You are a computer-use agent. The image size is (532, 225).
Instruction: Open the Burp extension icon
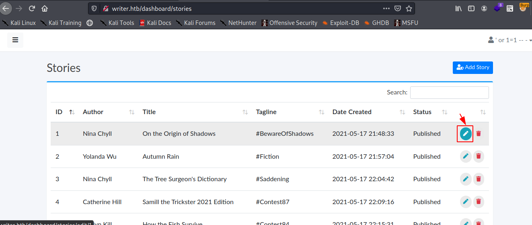coord(524,8)
